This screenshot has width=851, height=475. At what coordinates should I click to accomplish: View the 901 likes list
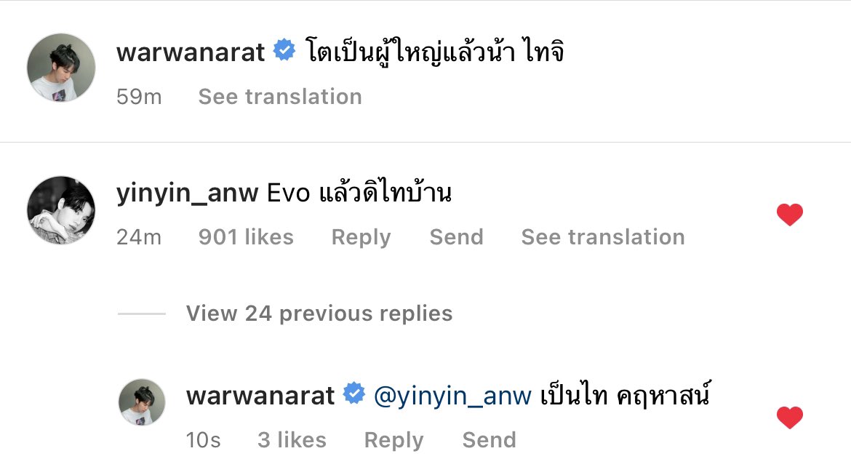[x=246, y=237]
